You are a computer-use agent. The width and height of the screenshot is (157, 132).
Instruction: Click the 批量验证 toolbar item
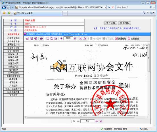point(121,38)
